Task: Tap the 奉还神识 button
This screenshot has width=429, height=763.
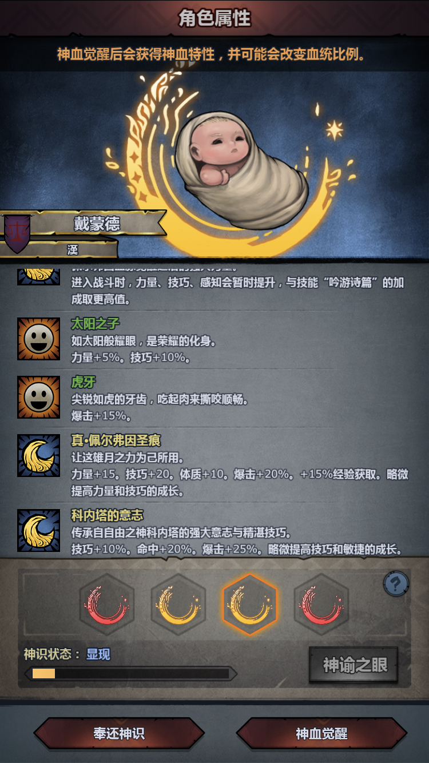Action: tap(119, 734)
